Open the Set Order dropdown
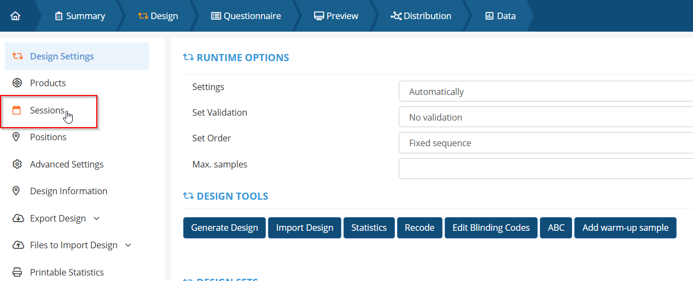The height and width of the screenshot is (281, 693). [545, 143]
